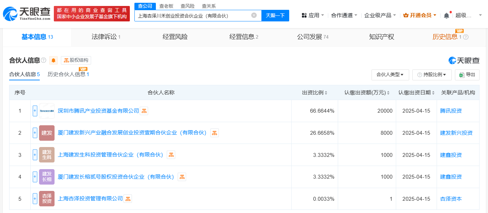
Task: Click the red 国家中小企业发展子基金 banner
Action: click(92, 14)
